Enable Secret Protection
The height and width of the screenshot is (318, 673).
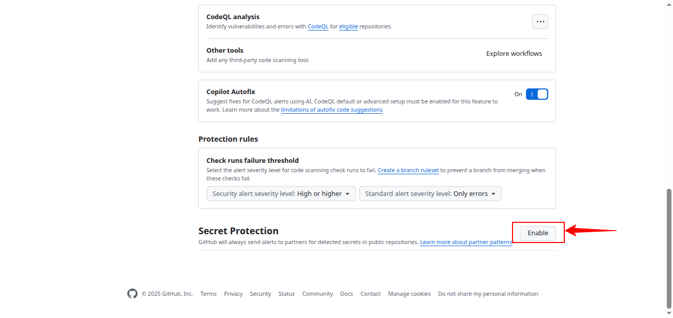538,233
